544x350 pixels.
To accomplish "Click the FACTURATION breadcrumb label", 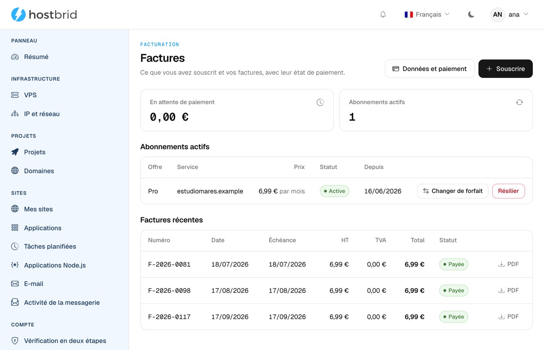I will [x=160, y=44].
